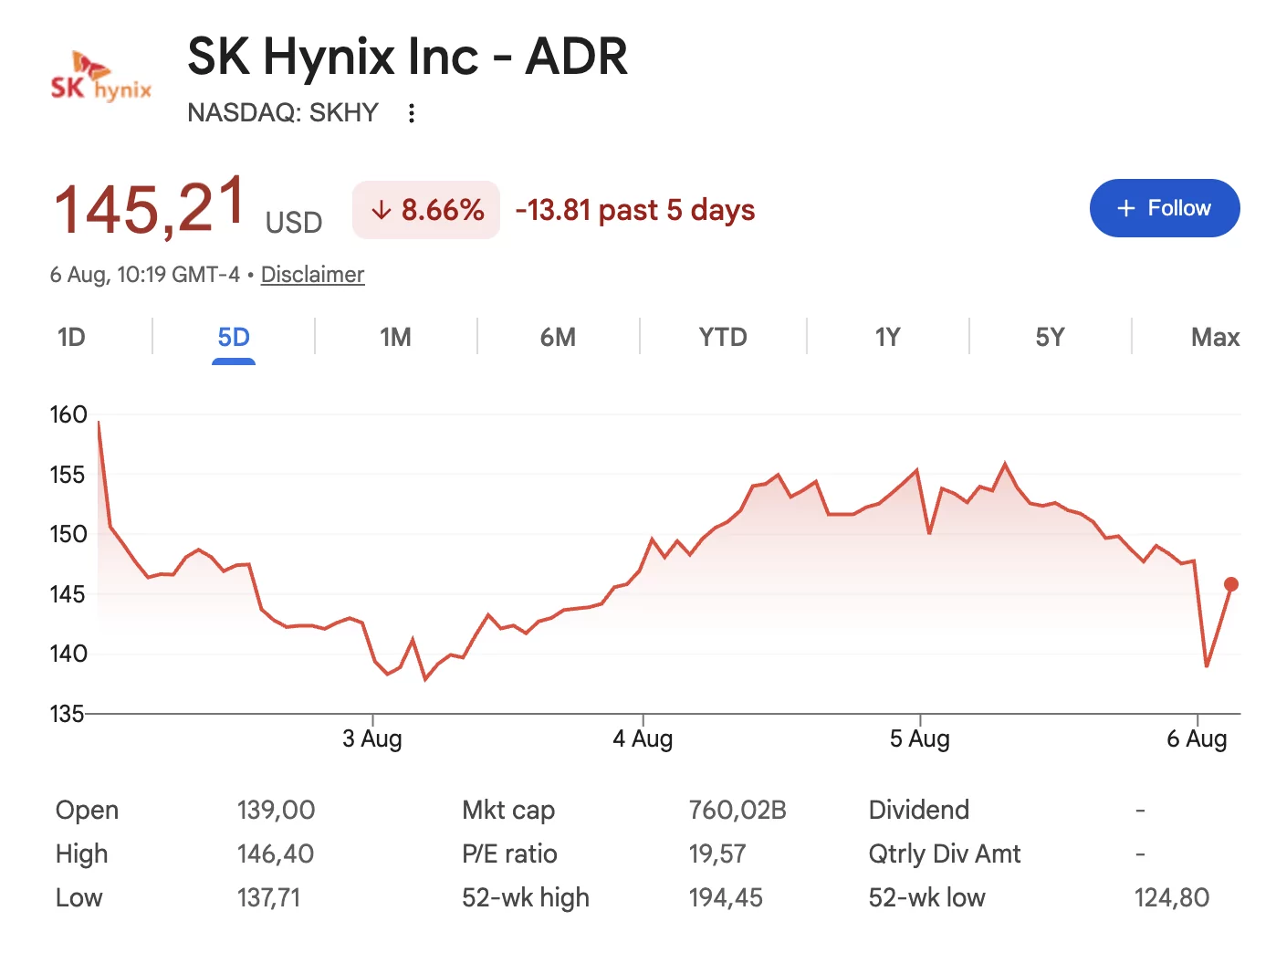1276x953 pixels.
Task: Click the 145 y-axis label
Action: [68, 594]
